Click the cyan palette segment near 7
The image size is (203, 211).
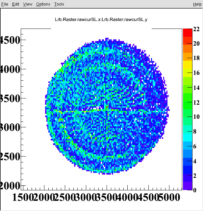(188, 137)
